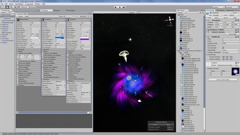Click the blue Start Color swatch
Viewport: 240px width, 135px height.
coord(59,38)
